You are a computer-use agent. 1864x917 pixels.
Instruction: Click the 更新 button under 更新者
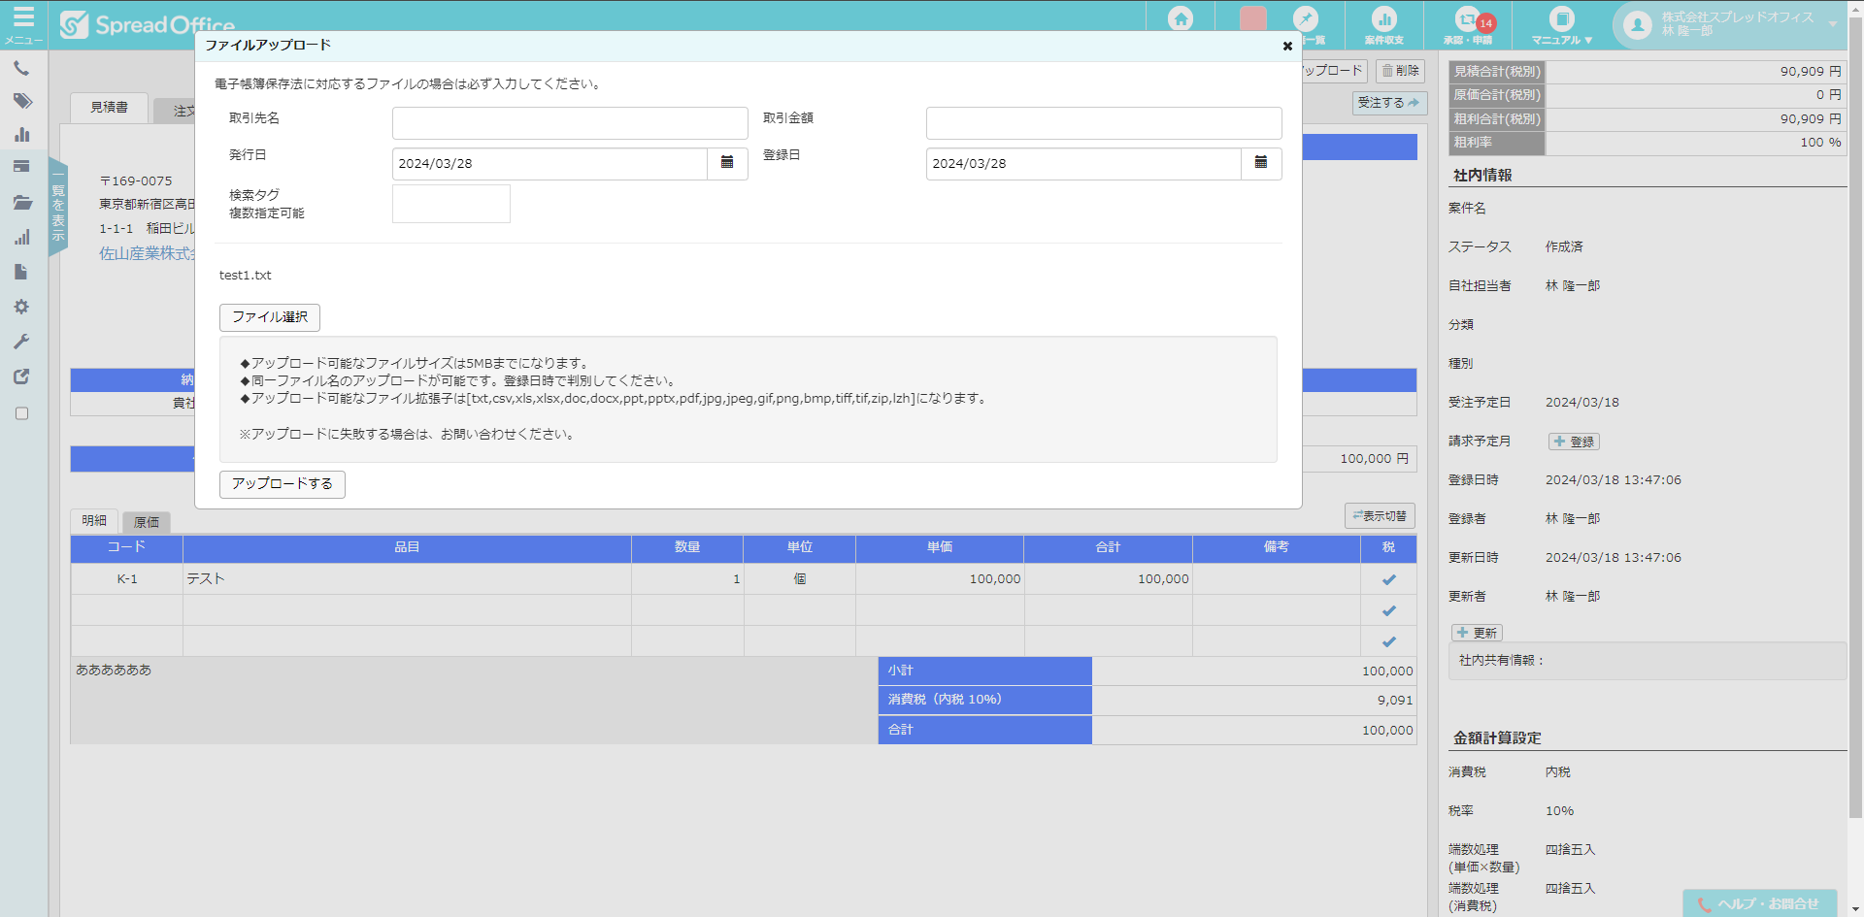pyautogui.click(x=1477, y=633)
